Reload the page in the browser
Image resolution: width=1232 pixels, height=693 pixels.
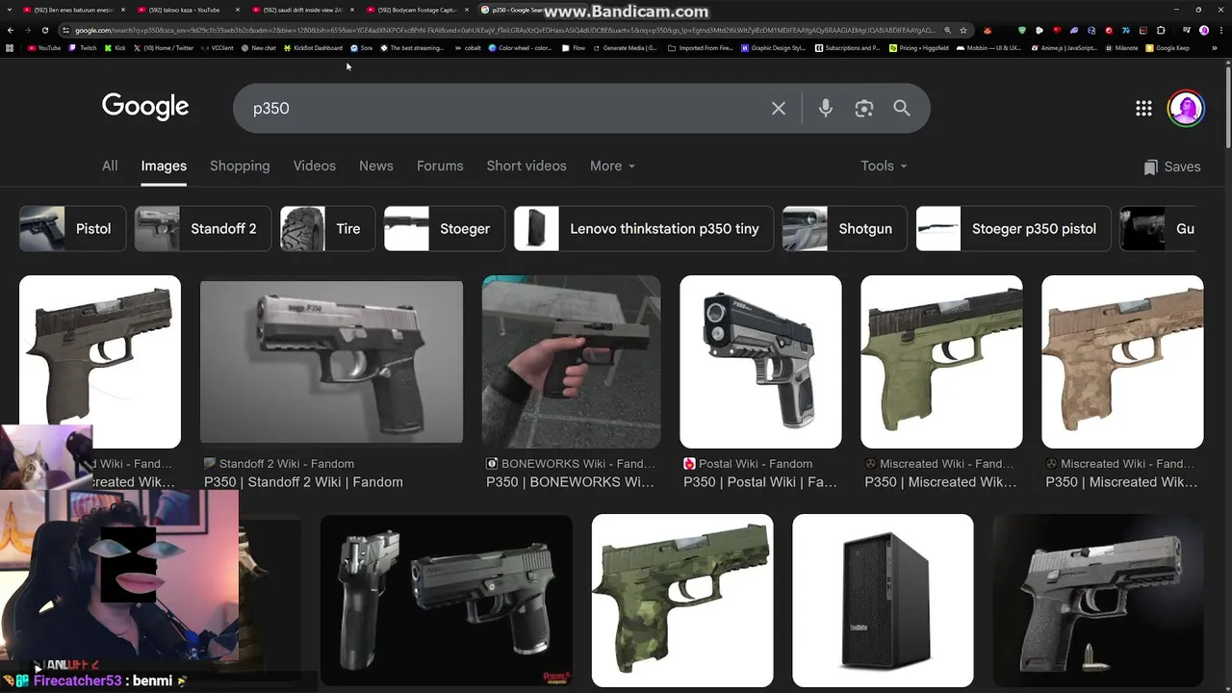click(x=44, y=30)
